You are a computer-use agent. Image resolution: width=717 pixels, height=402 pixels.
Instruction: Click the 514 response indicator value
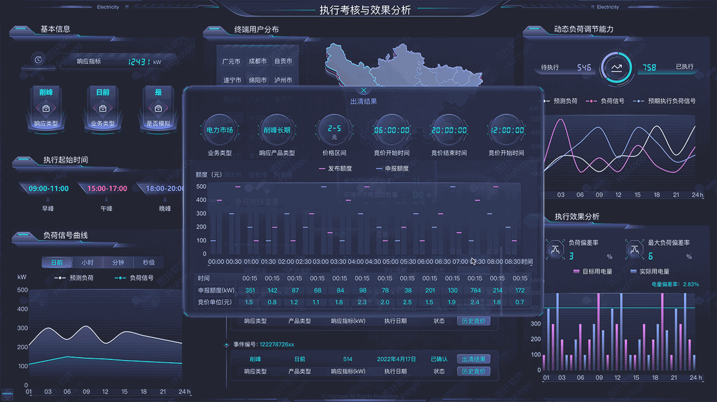pyautogui.click(x=348, y=359)
